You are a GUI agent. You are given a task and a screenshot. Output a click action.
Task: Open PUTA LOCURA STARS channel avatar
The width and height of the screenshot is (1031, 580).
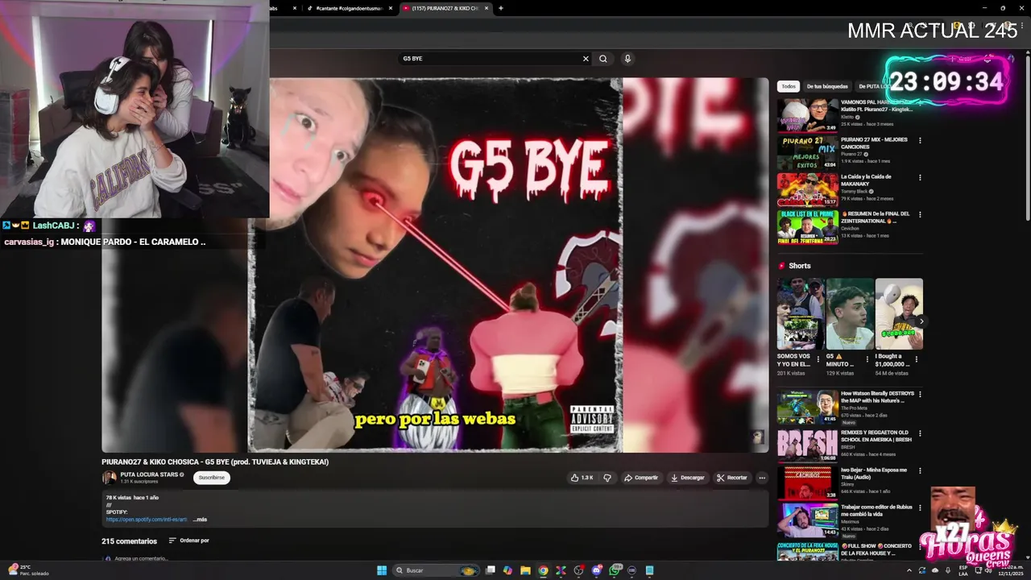coord(109,478)
